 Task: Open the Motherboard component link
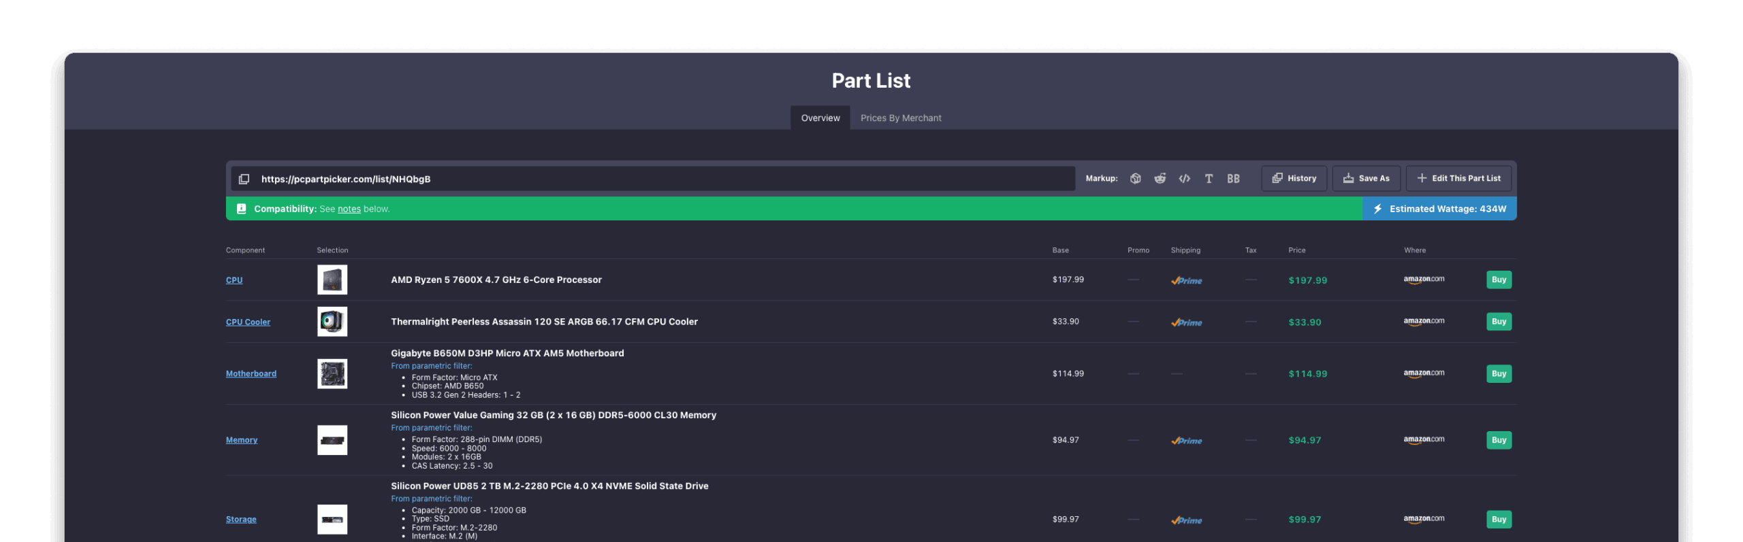tap(251, 374)
